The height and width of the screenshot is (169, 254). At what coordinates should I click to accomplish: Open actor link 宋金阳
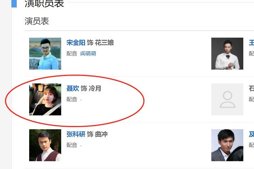(x=76, y=43)
